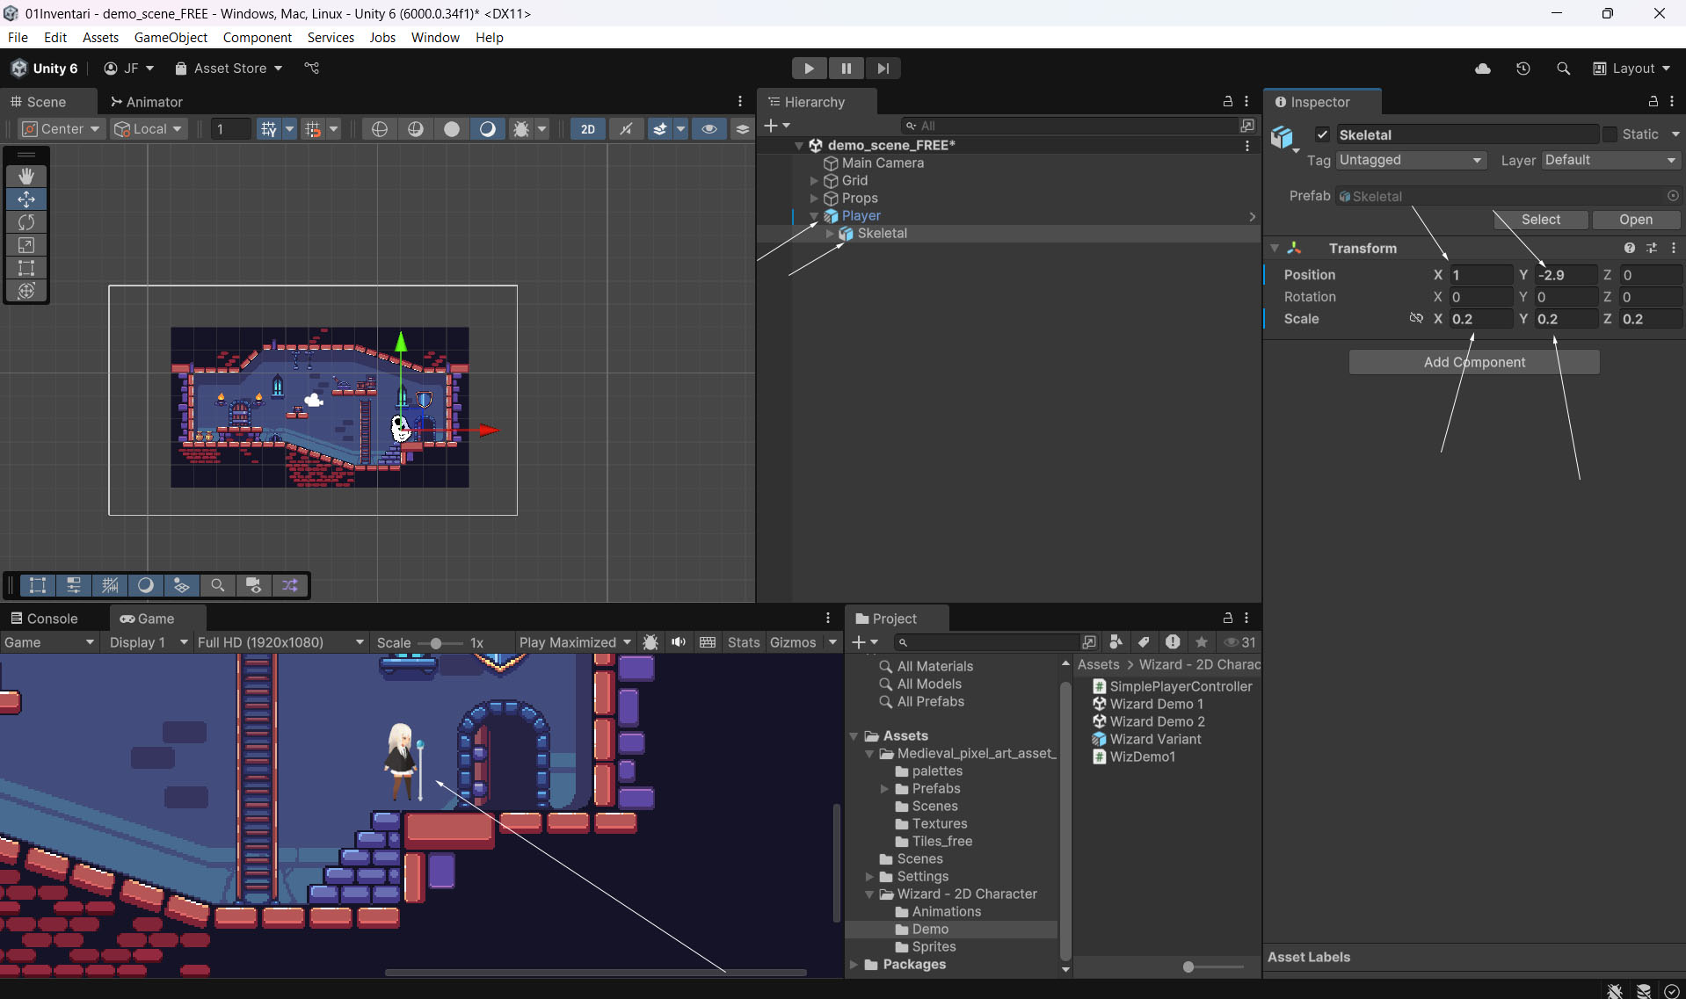
Task: Select the Rect transform tool
Action: tap(26, 268)
